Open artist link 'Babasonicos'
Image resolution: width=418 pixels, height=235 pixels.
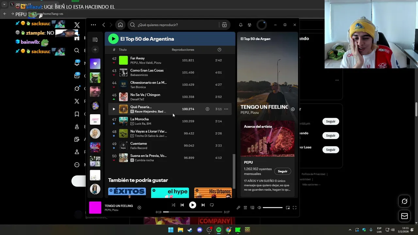click(x=139, y=75)
